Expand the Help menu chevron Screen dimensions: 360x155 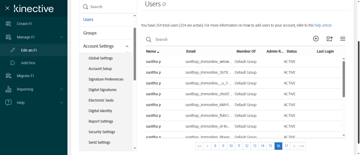click(62, 103)
